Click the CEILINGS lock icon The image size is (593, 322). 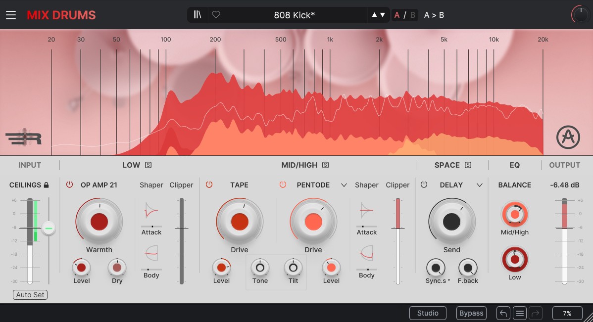tap(46, 185)
